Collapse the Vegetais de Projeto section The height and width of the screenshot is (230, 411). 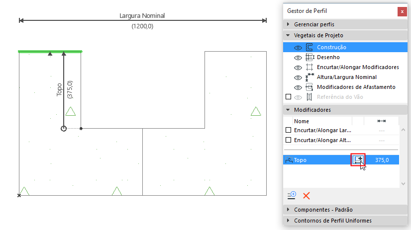(288, 35)
